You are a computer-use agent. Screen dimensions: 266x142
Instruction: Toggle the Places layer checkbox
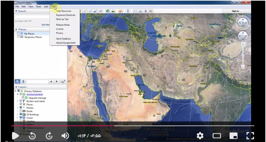(x=21, y=104)
